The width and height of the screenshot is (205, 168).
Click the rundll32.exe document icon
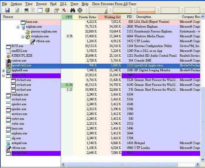[8, 51]
